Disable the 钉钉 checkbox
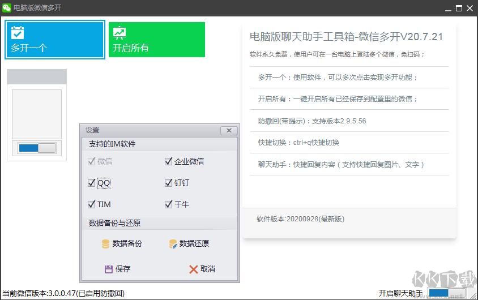478x300 pixels. [168, 183]
